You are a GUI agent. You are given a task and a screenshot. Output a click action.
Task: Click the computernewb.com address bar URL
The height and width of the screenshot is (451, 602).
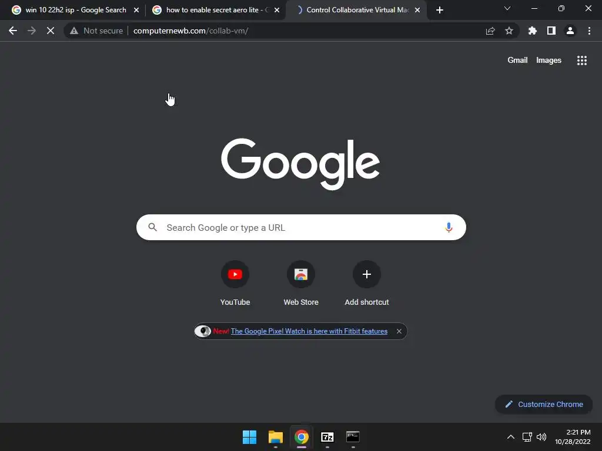pyautogui.click(x=191, y=31)
